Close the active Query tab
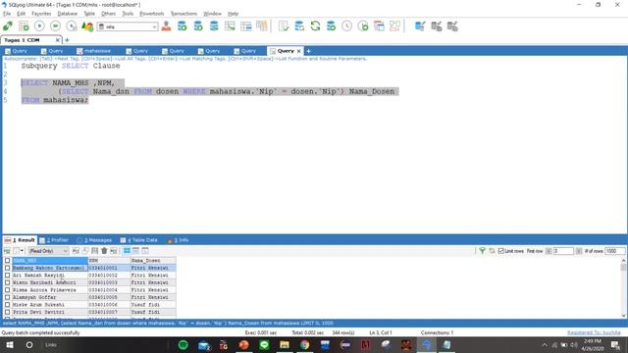The width and height of the screenshot is (628, 353). [298, 51]
